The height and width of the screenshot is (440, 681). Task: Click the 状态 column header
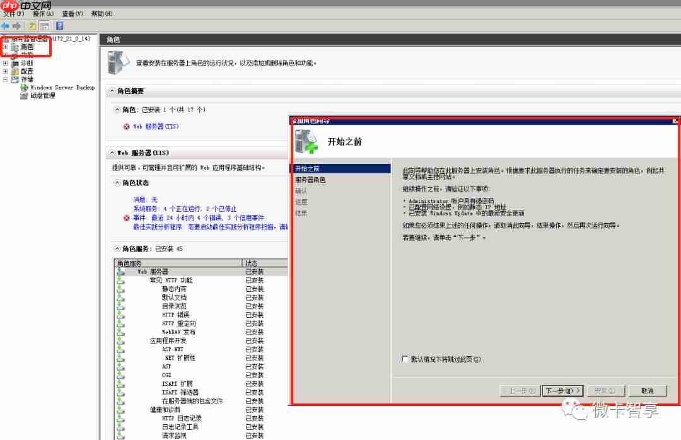[265, 263]
